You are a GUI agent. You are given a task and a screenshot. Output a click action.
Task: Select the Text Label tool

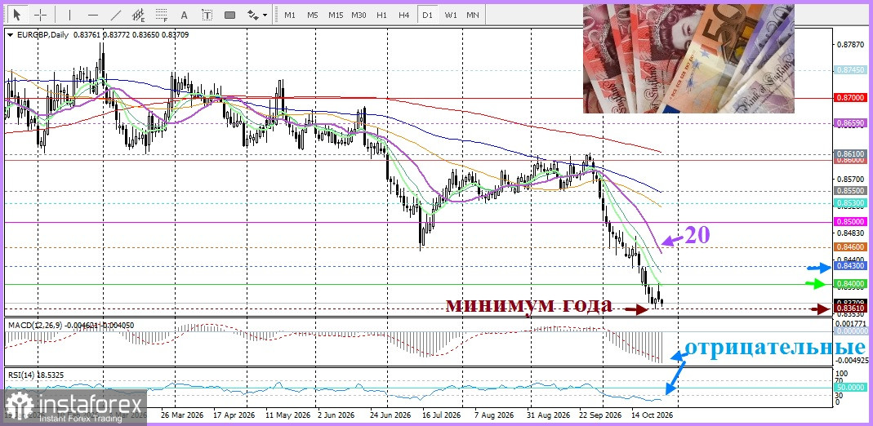pyautogui.click(x=207, y=15)
